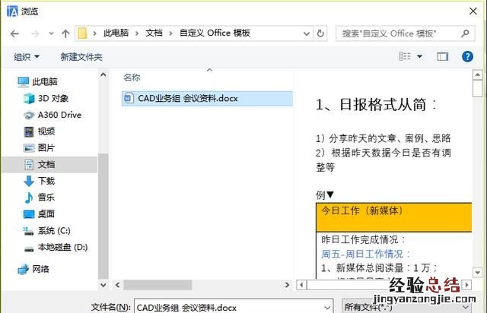487x313 pixels.
Task: Click sidebar scrollbar down arrow
Action: [103, 284]
